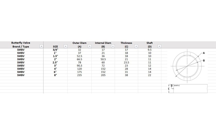
Task: Click the 3/4" size cell
Action: pos(55,50)
